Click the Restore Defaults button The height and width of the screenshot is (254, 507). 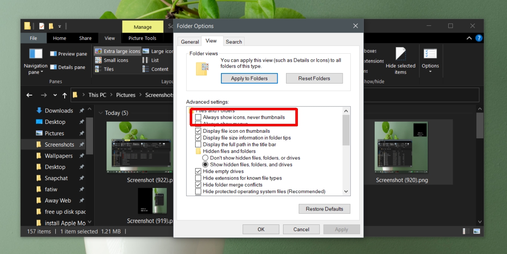click(x=324, y=209)
